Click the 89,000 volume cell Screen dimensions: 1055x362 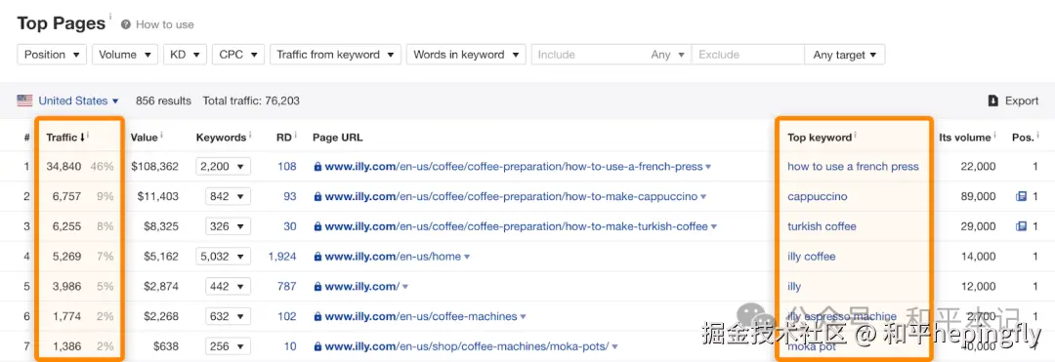(978, 196)
